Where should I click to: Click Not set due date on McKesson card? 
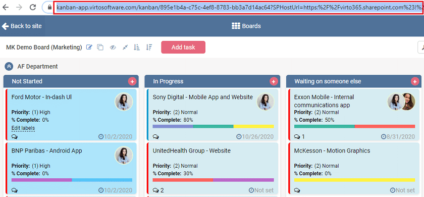(402, 190)
